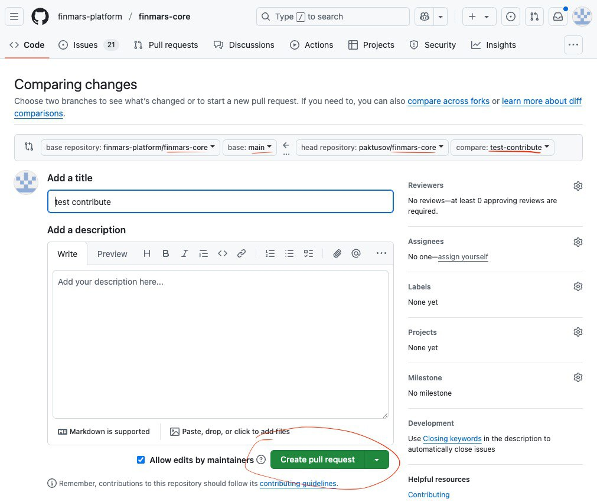This screenshot has height=502, width=597.
Task: Click the assign yourself link
Action: point(462,257)
